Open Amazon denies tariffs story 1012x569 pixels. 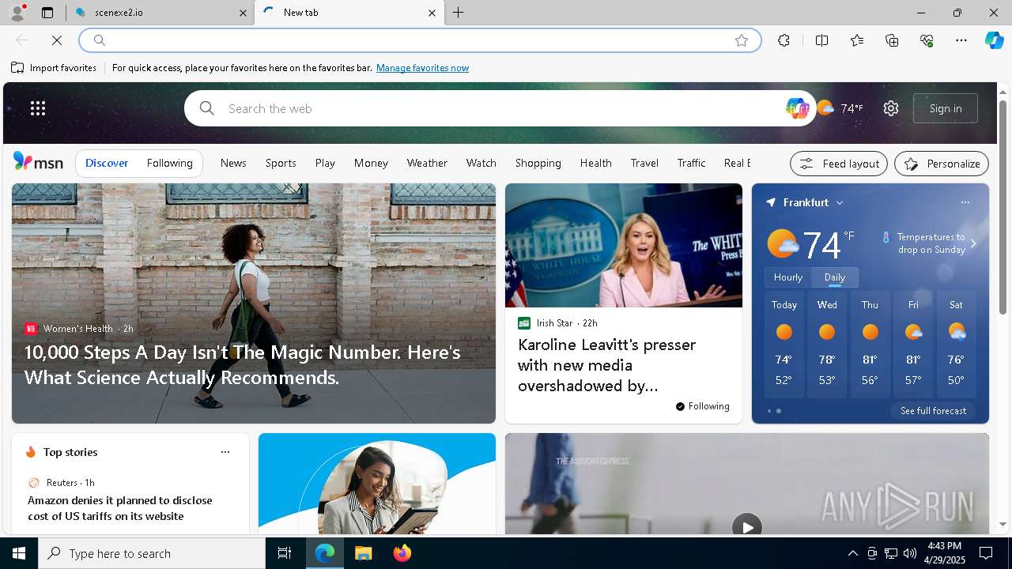tap(120, 508)
